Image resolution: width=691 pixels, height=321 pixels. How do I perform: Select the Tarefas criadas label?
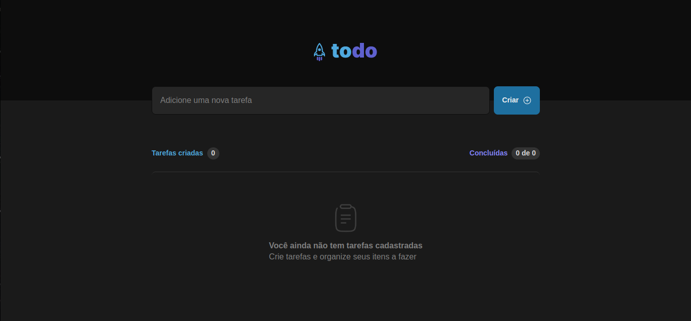tap(177, 153)
